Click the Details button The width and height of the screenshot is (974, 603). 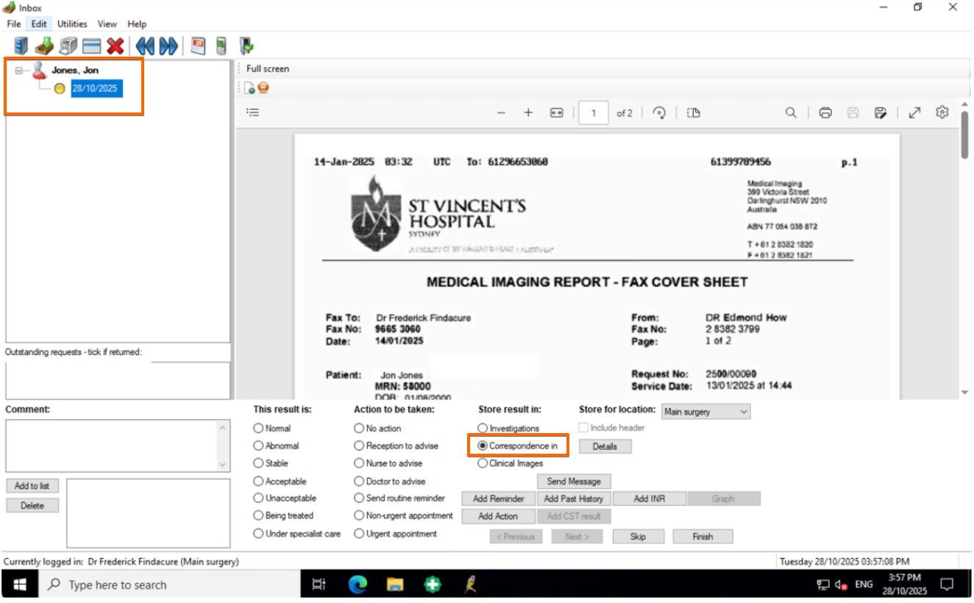pos(605,446)
